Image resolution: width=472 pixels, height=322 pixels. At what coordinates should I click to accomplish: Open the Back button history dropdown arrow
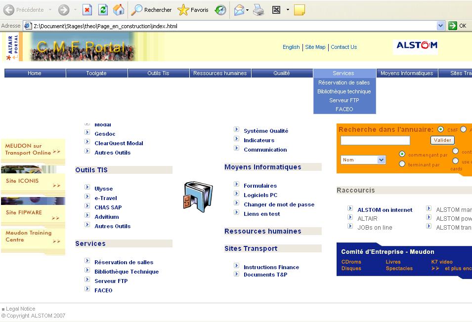(x=50, y=10)
